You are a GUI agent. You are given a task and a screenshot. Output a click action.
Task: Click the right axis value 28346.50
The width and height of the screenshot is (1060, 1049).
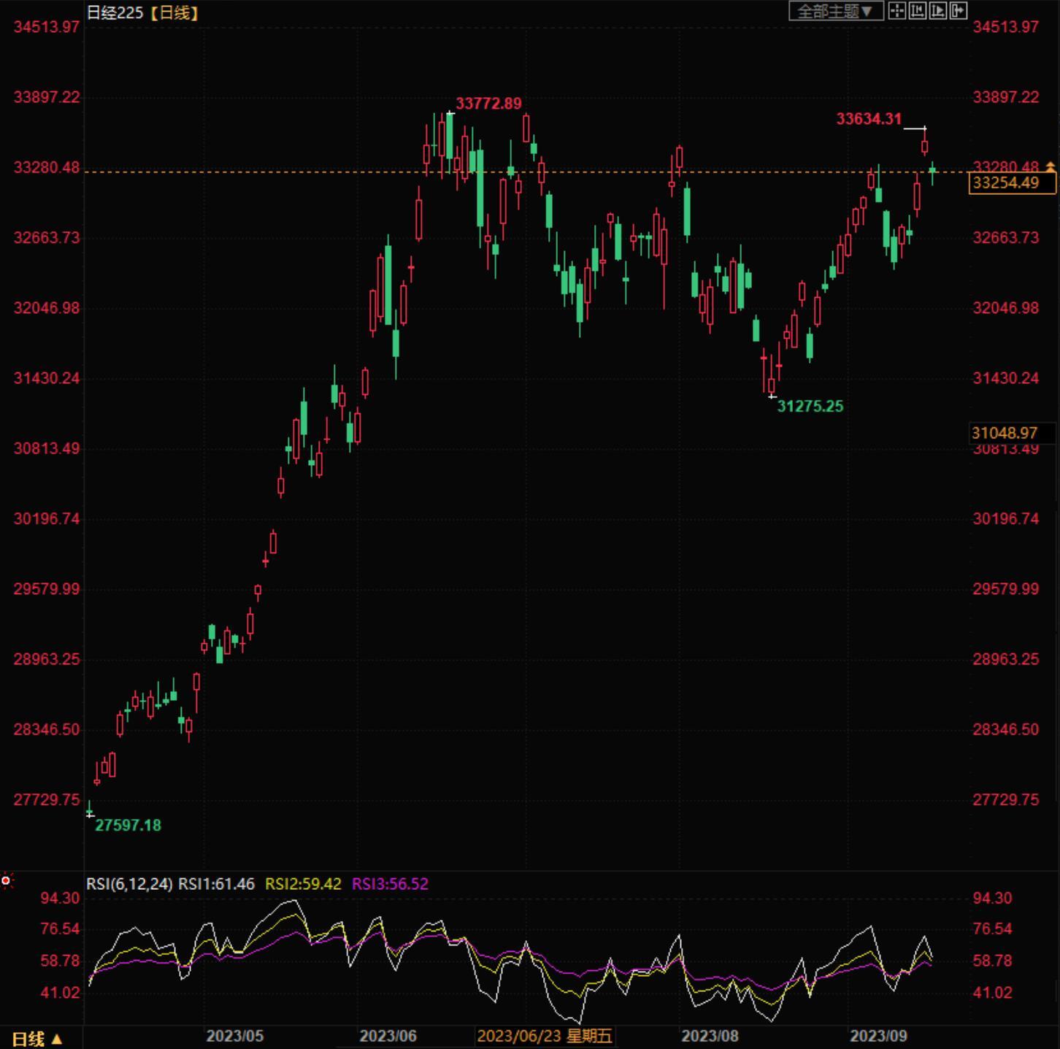click(1006, 730)
